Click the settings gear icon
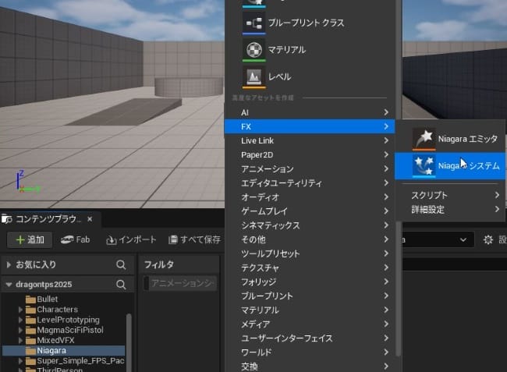Viewport: 507px width, 372px height. (488, 239)
